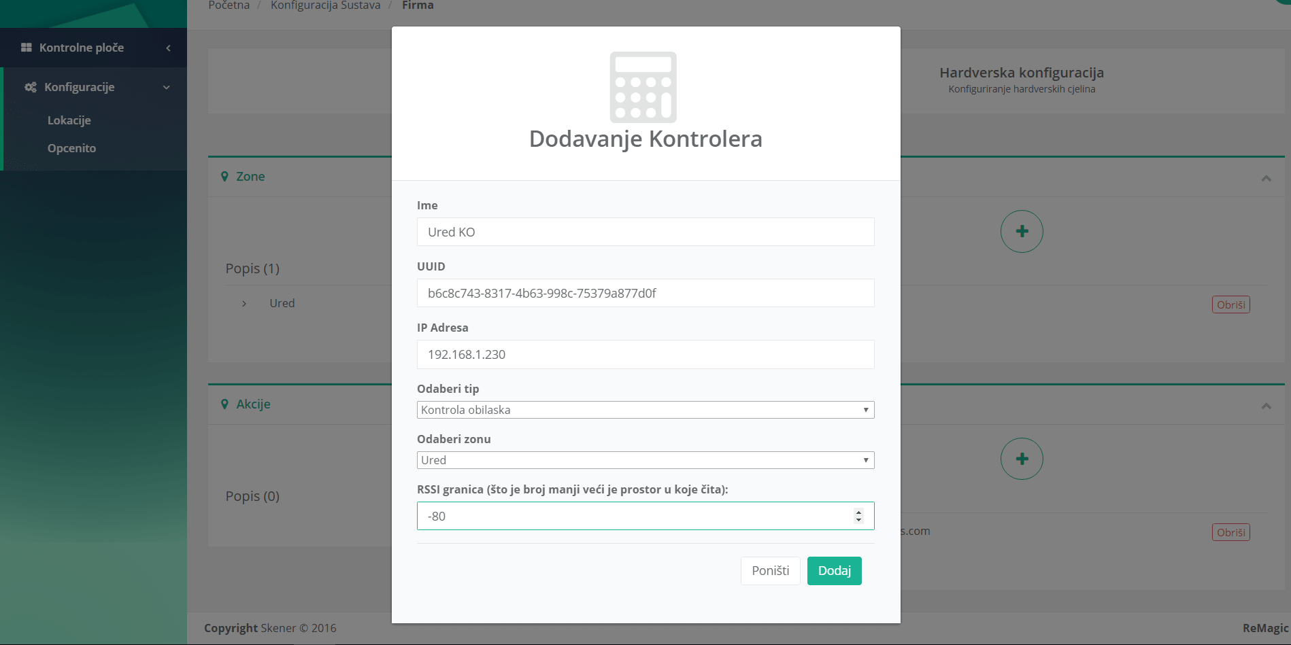
Task: Collapse the sidebar with the left chevron
Action: point(167,48)
